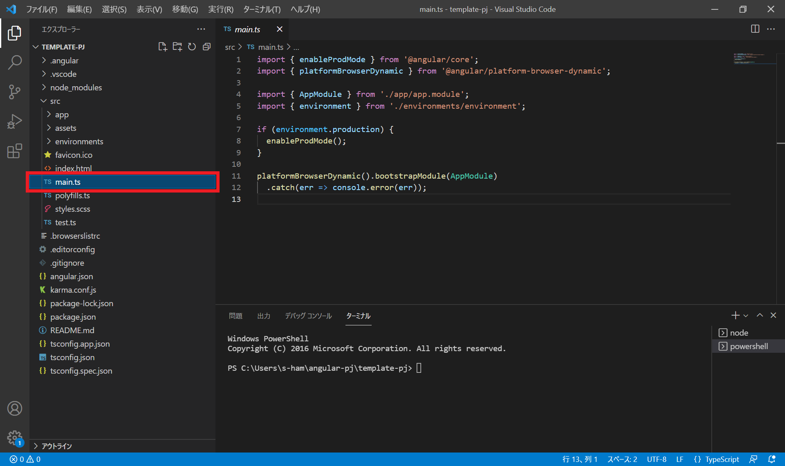This screenshot has height=466, width=785.
Task: Toggle maximized terminal panel size
Action: click(760, 315)
